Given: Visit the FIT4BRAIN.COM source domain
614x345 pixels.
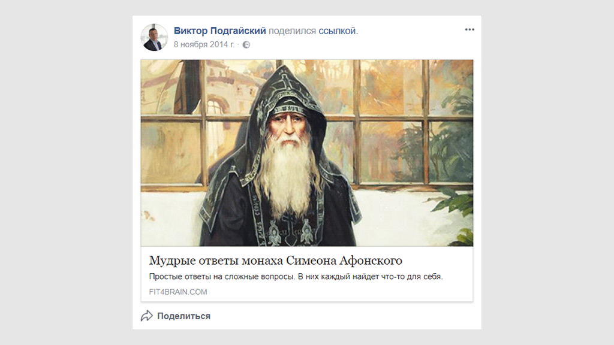Looking at the screenshot, I should pyautogui.click(x=178, y=292).
